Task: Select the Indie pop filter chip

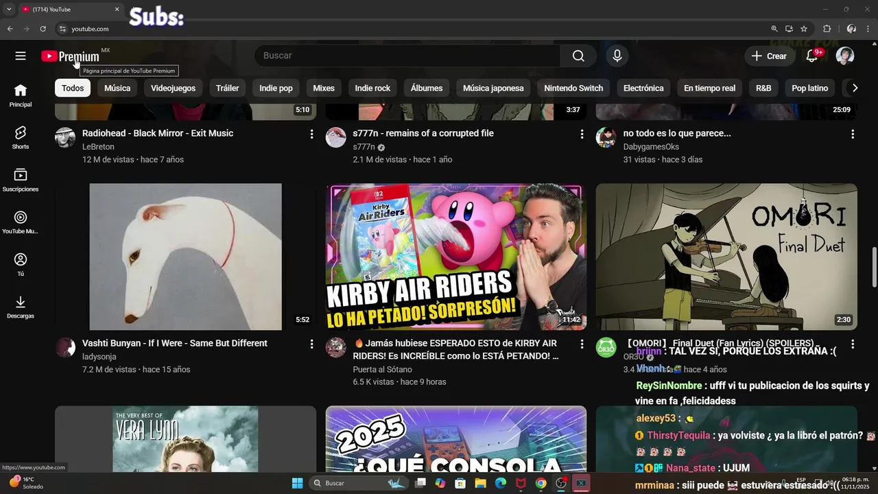Action: pyautogui.click(x=276, y=88)
